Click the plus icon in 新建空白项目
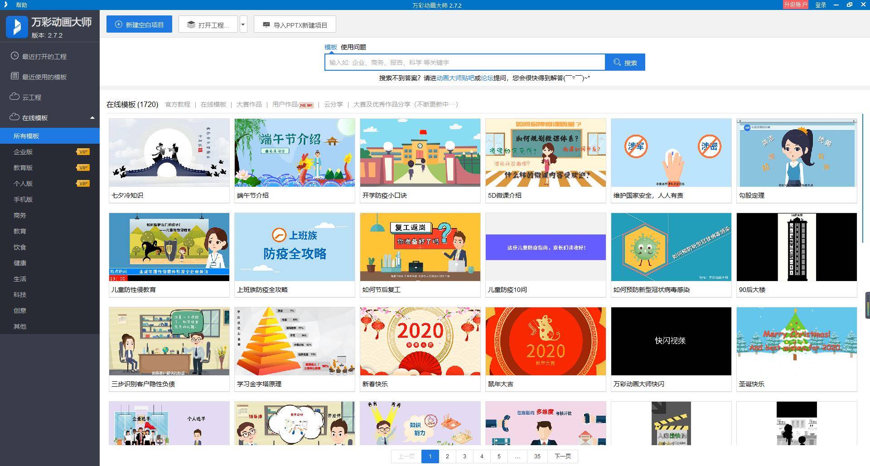The width and height of the screenshot is (870, 466). [119, 24]
